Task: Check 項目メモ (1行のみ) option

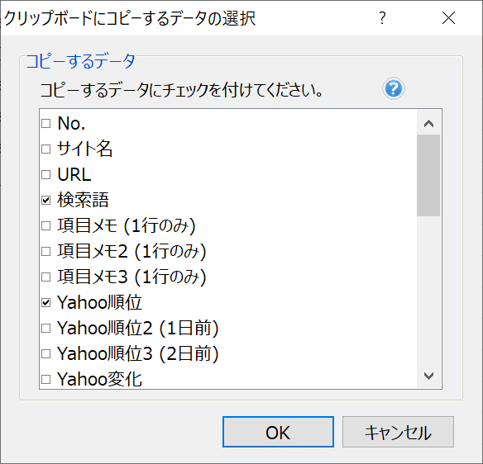Action: click(45, 226)
